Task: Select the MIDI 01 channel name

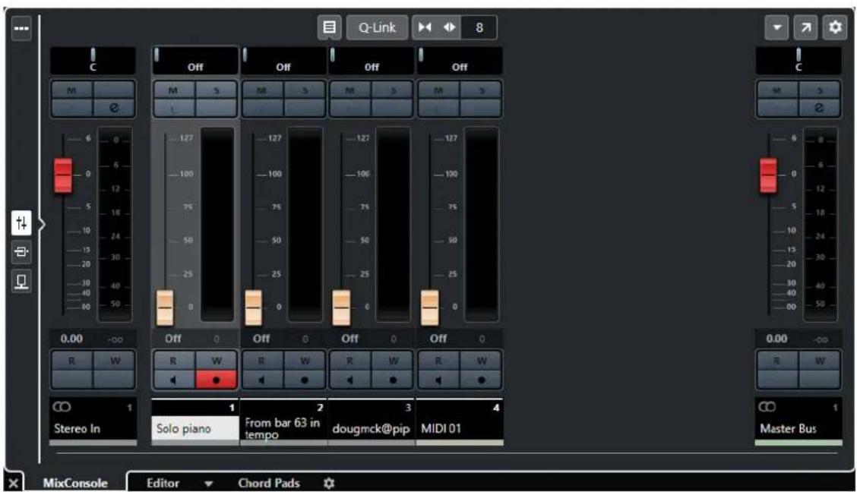Action: [459, 428]
